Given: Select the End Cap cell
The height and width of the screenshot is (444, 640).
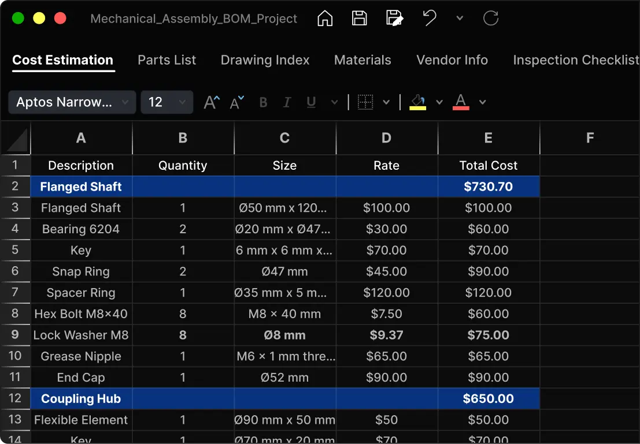Looking at the screenshot, I should (x=81, y=378).
